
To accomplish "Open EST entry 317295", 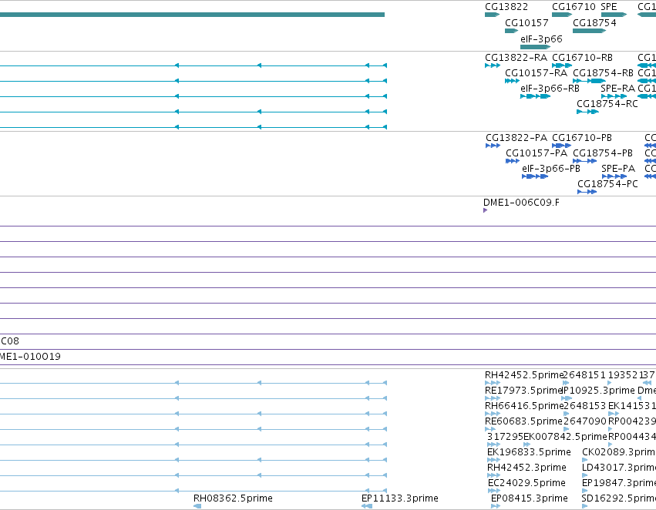I will (505, 436).
